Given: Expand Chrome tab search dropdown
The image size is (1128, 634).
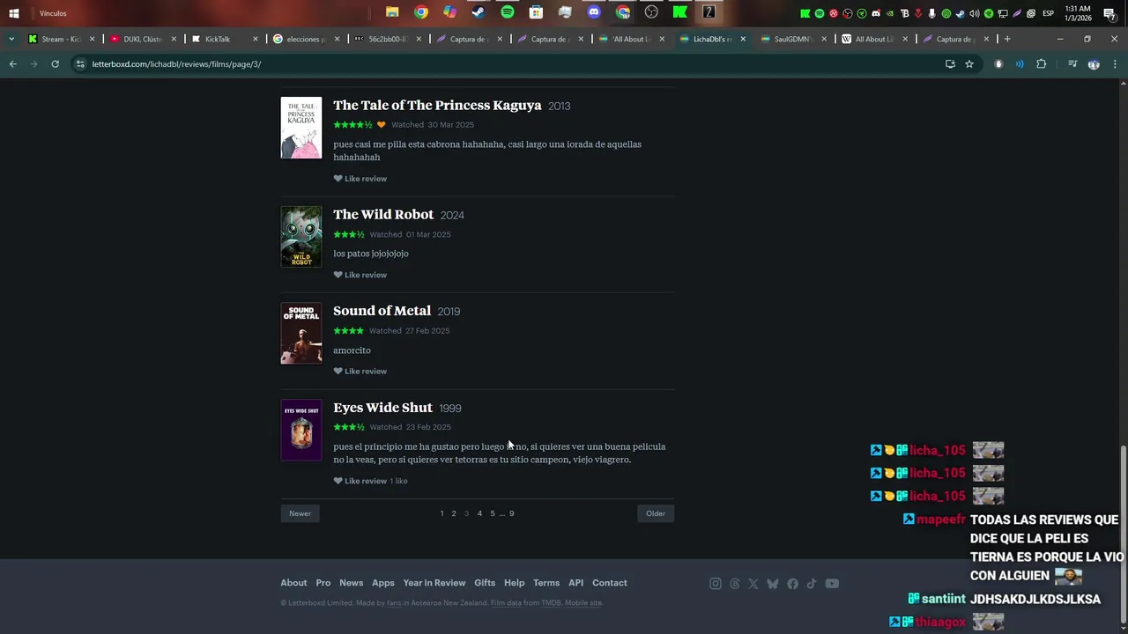Looking at the screenshot, I should tap(11, 39).
